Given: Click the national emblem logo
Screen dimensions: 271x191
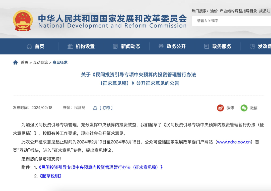Looking at the screenshot, I should point(23,21).
